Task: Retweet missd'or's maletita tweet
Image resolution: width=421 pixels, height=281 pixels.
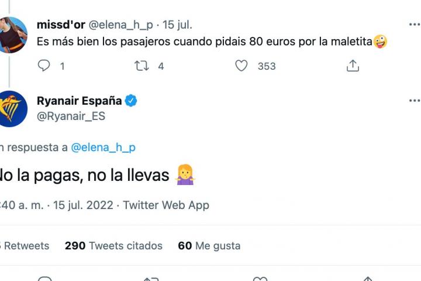Action: pos(142,66)
